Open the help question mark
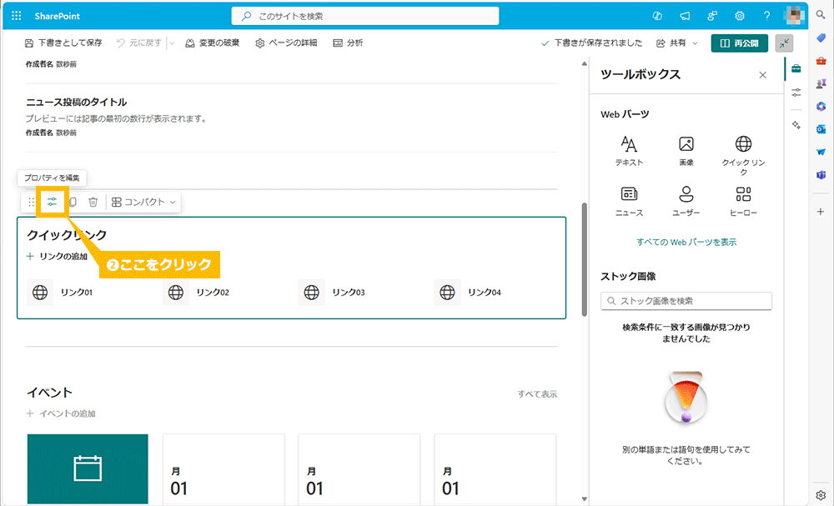This screenshot has height=506, width=834. point(766,16)
